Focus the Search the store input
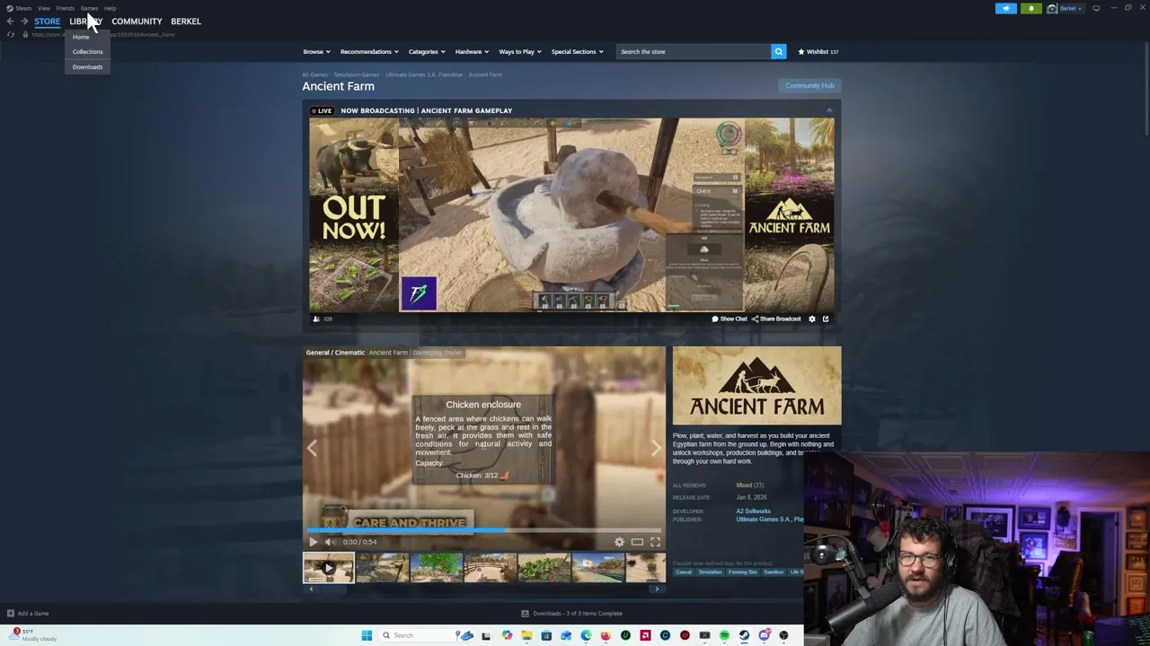The width and height of the screenshot is (1150, 646). point(694,51)
